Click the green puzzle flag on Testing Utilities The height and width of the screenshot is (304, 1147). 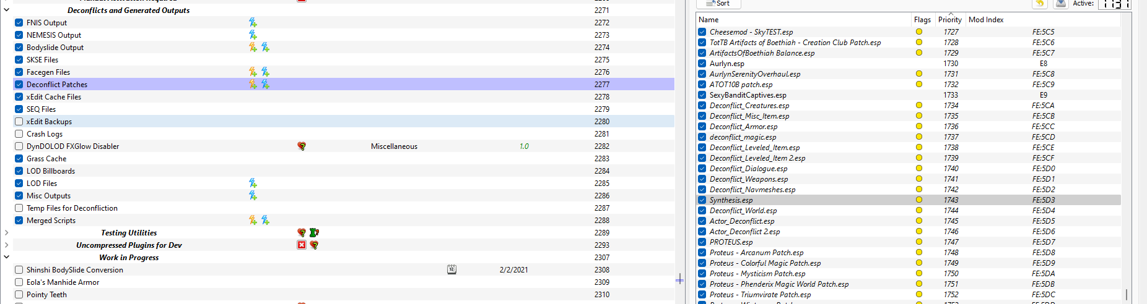click(314, 233)
